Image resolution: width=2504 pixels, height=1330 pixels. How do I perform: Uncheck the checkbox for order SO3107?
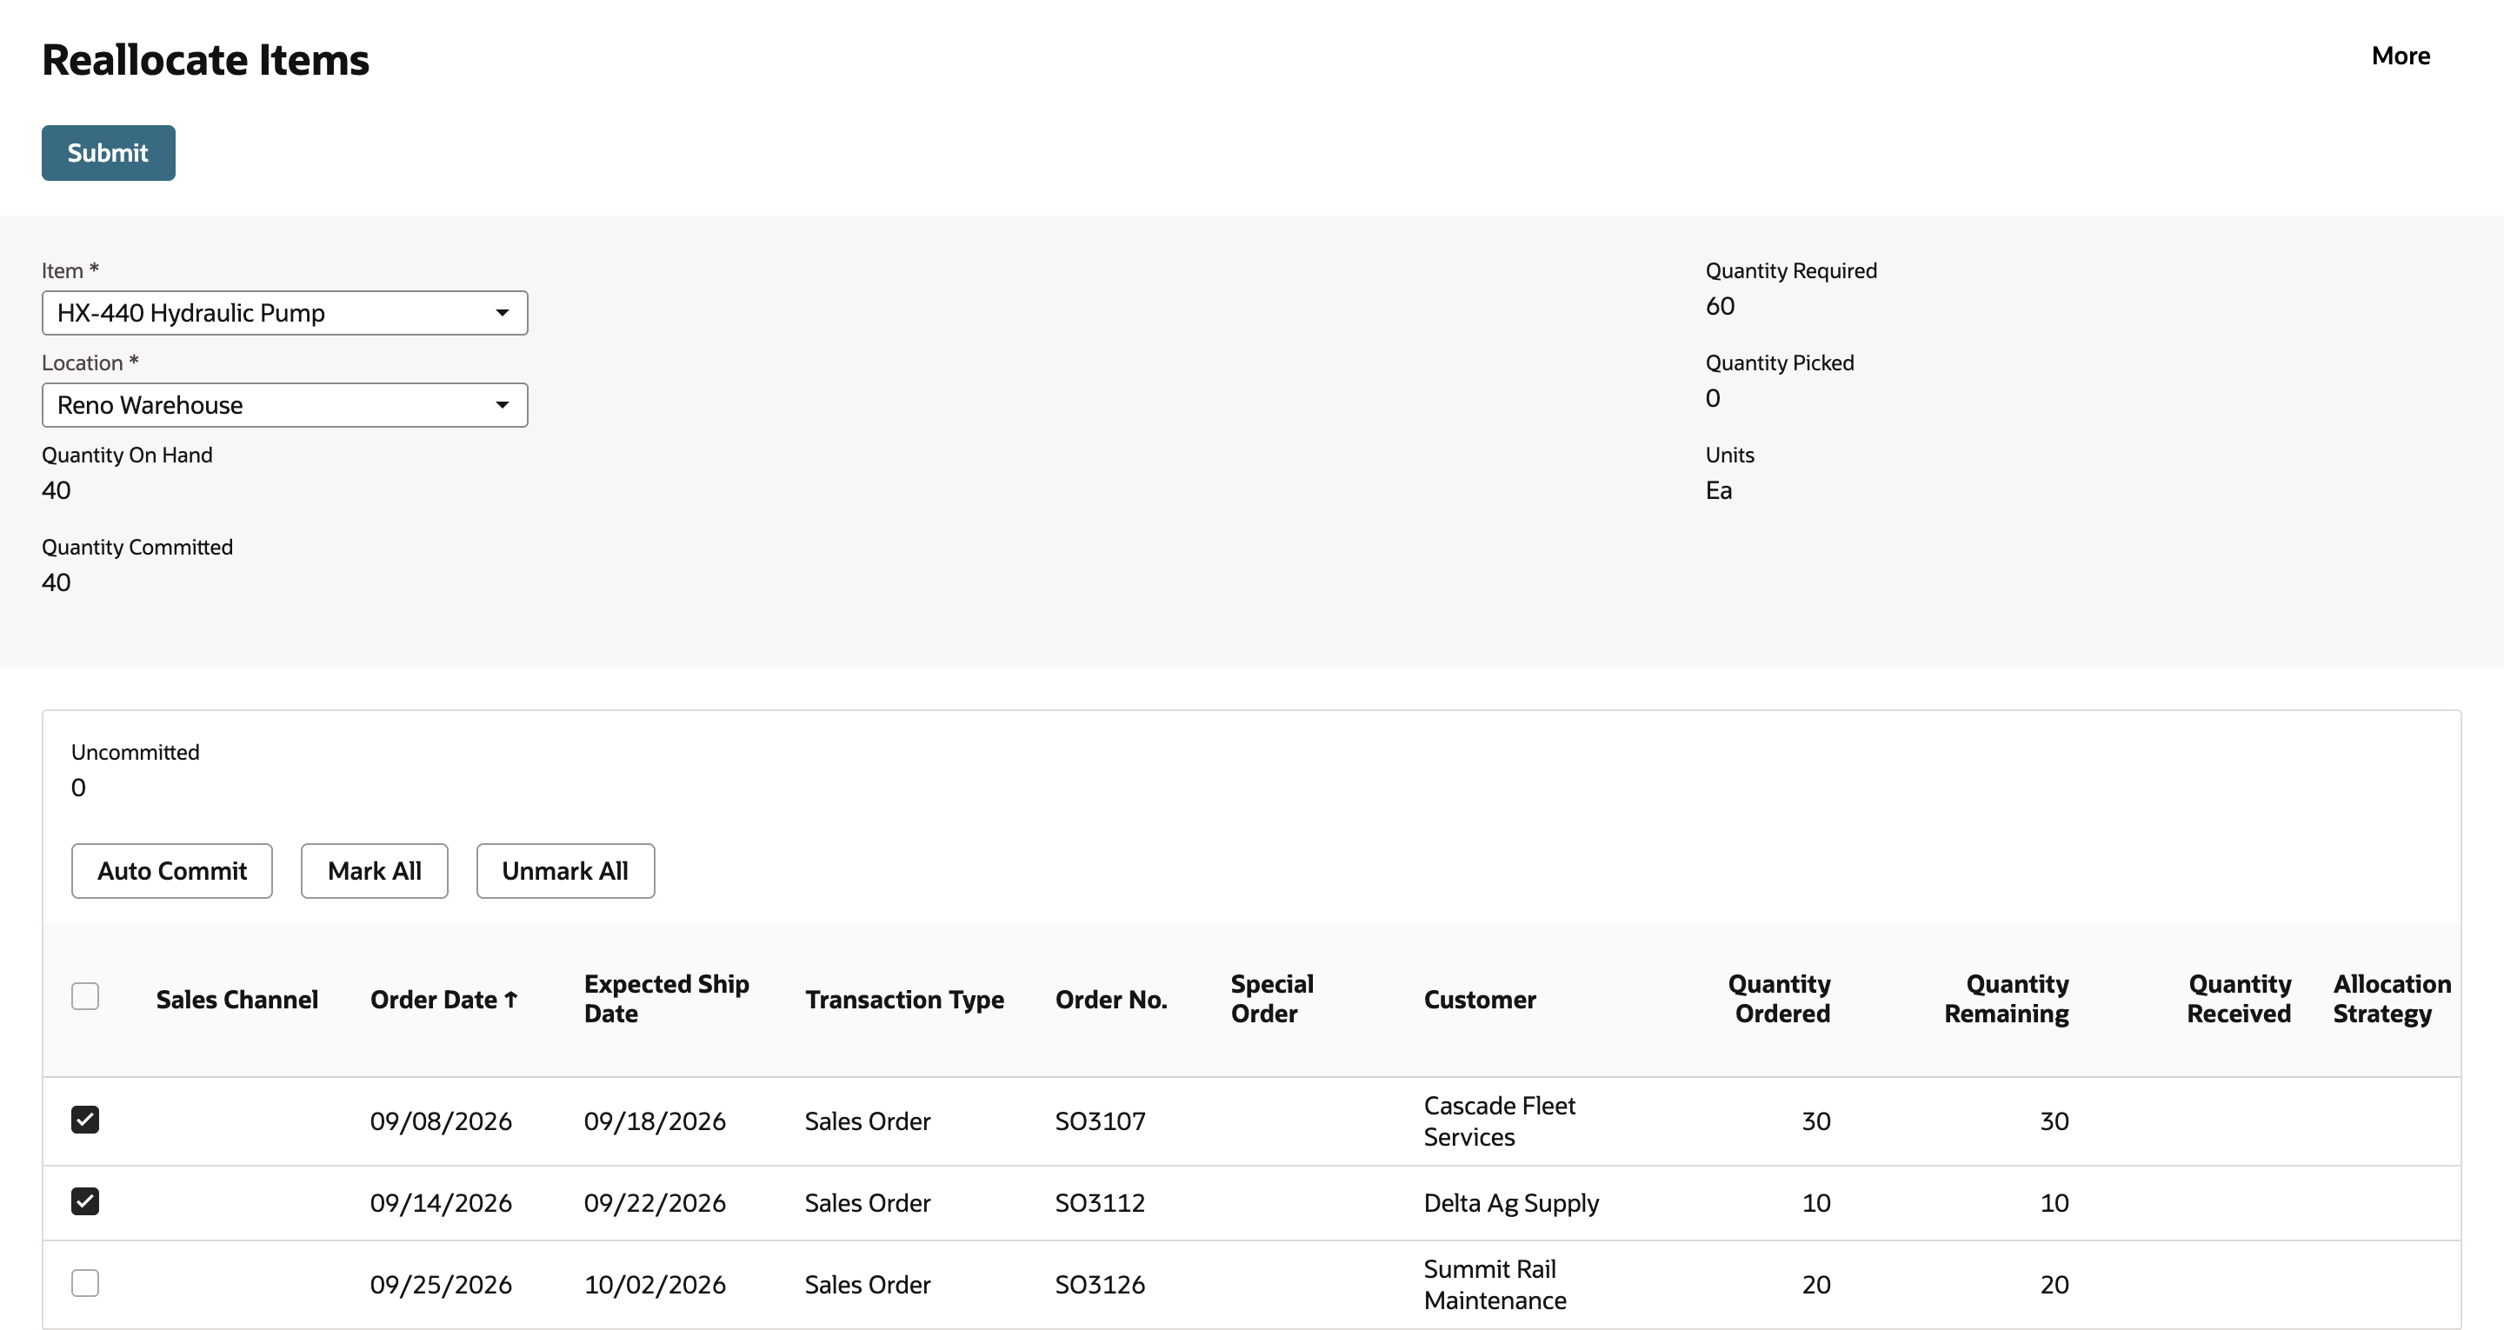pyautogui.click(x=85, y=1120)
